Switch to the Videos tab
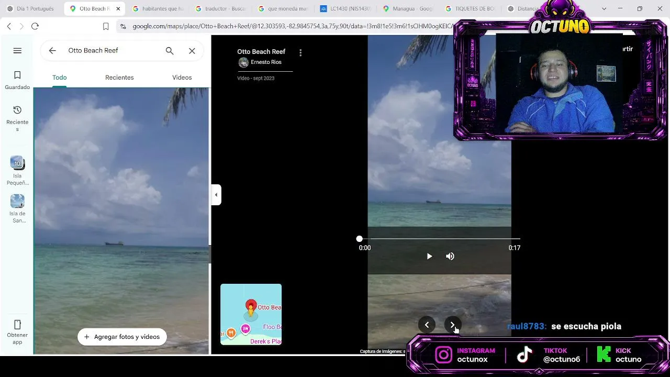Image resolution: width=670 pixels, height=377 pixels. tap(182, 77)
